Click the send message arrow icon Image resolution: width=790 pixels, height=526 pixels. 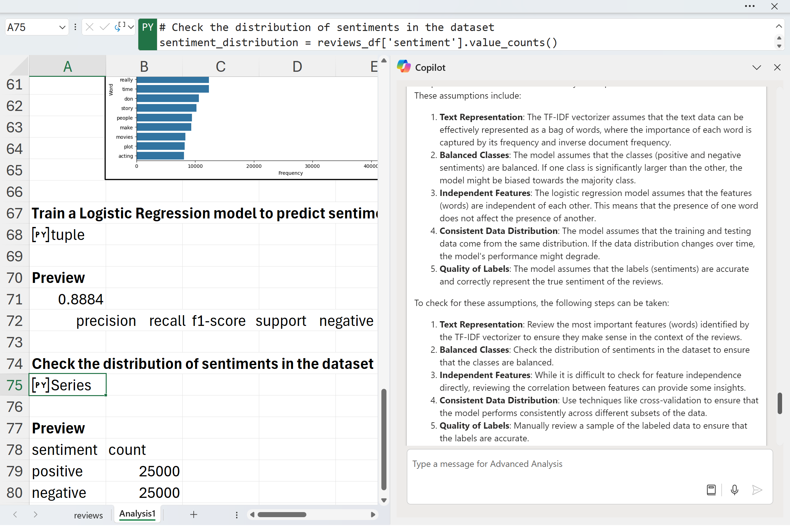pyautogui.click(x=757, y=490)
